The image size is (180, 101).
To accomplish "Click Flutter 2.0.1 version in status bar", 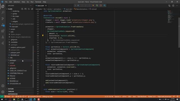I will click(x=152, y=97).
